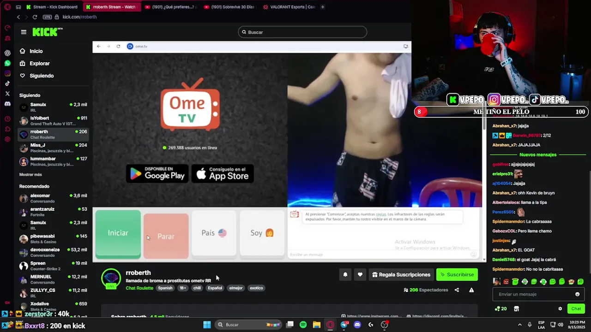The width and height of the screenshot is (591, 332).
Task: Open alexomar recommended channel
Action: (x=53, y=198)
